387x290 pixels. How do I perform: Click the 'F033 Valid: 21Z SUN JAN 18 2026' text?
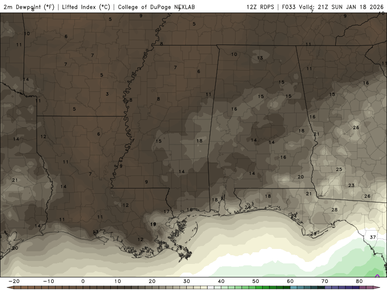coord(333,7)
